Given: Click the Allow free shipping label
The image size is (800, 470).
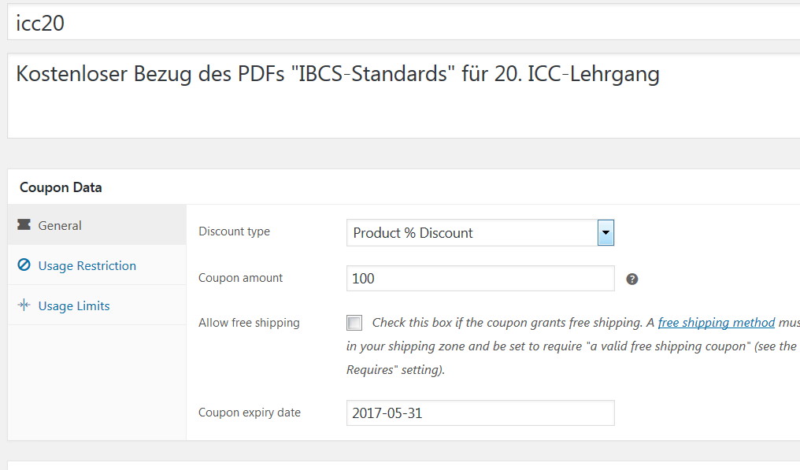Looking at the screenshot, I should (x=249, y=323).
